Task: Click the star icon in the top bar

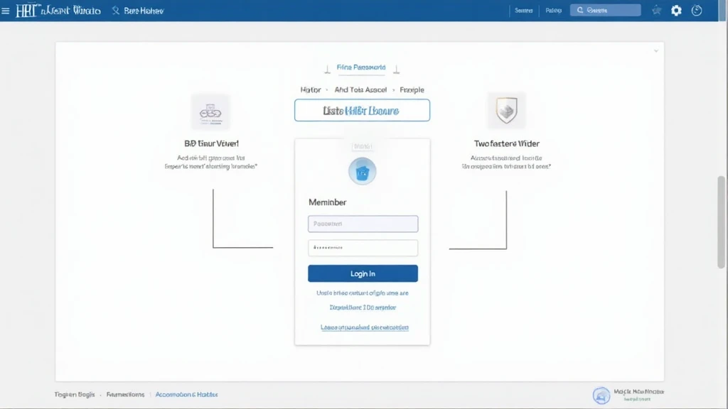Action: pyautogui.click(x=656, y=11)
